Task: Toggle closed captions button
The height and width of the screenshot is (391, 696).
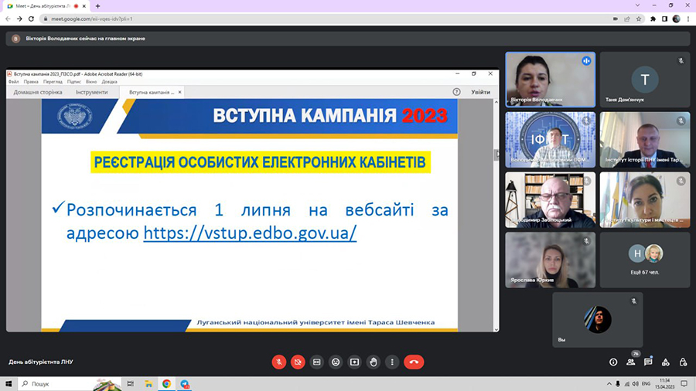Action: coord(317,362)
